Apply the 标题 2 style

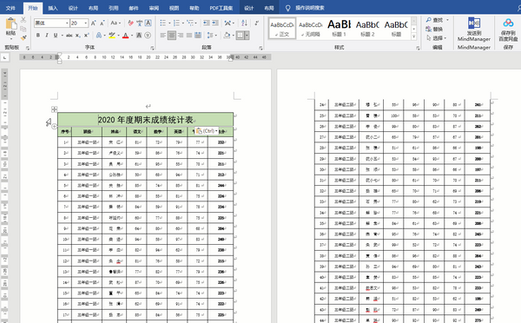pyautogui.click(x=367, y=29)
